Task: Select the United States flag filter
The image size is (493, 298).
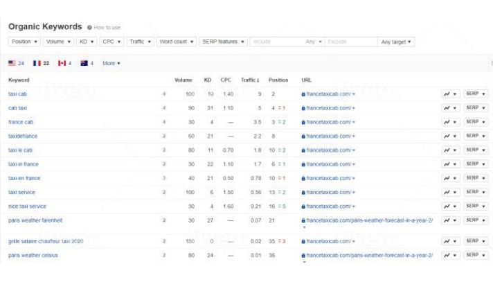Action: (x=16, y=63)
